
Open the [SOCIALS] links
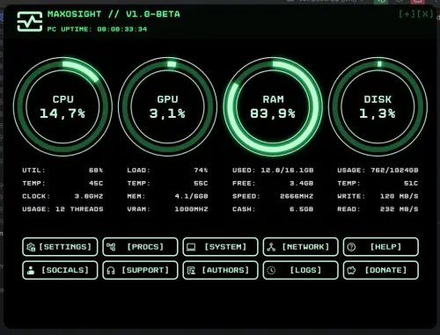pos(60,270)
